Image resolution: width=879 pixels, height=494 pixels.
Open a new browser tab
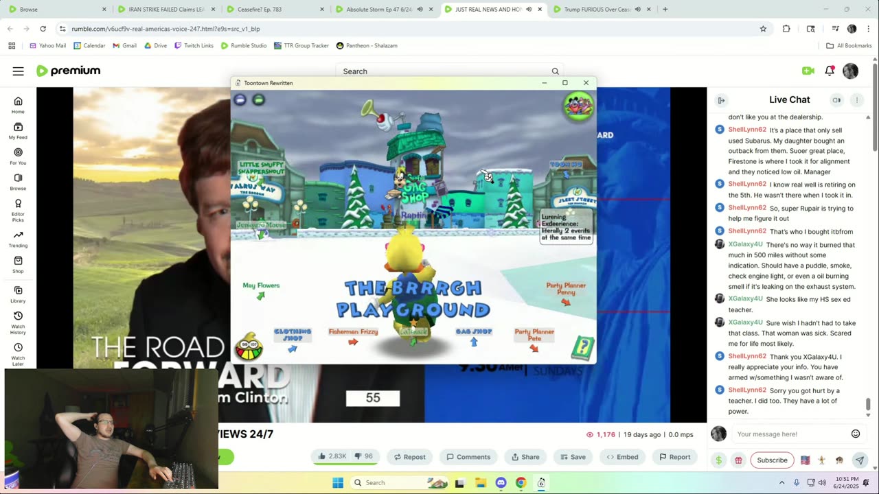pos(665,10)
